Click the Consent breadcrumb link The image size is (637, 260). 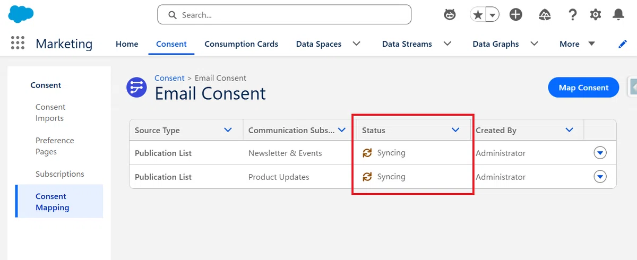(x=169, y=78)
